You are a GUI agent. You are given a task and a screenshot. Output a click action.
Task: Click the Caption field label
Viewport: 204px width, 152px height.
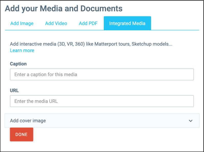click(18, 64)
